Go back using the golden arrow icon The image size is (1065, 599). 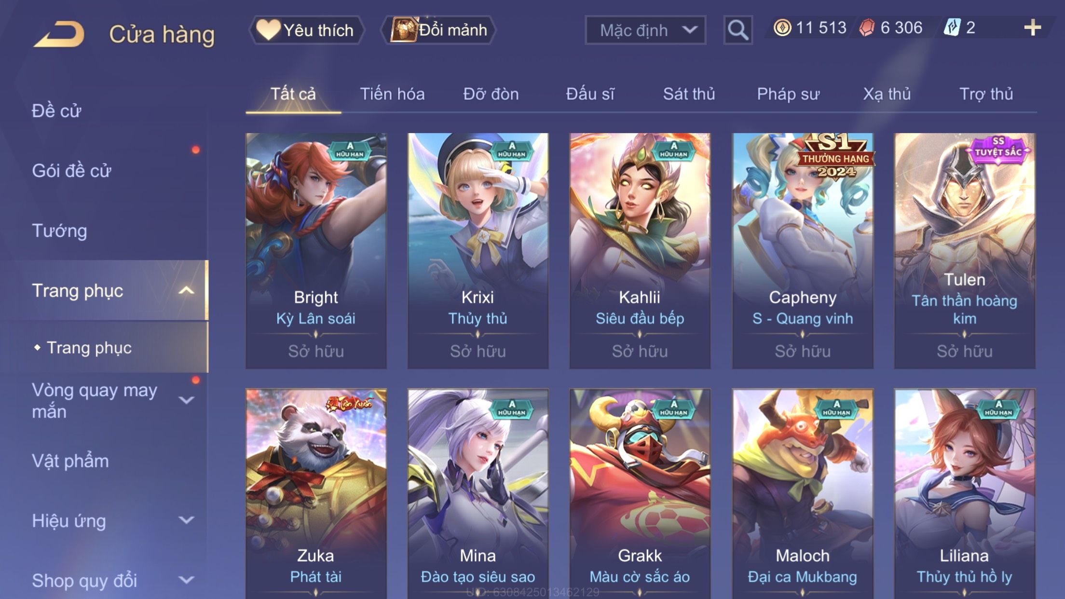tap(59, 34)
